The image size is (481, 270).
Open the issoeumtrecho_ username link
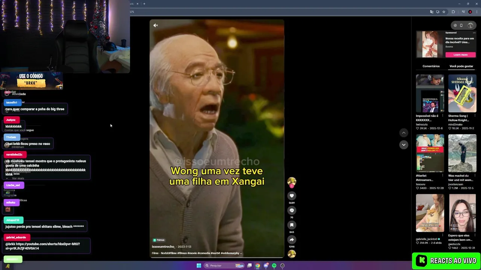point(163,247)
